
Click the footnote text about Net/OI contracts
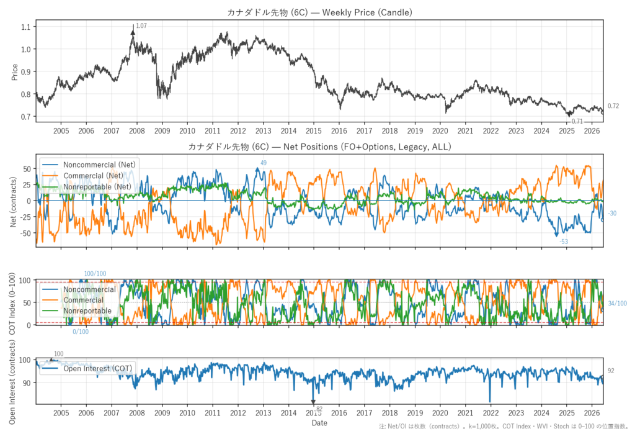[x=504, y=427]
